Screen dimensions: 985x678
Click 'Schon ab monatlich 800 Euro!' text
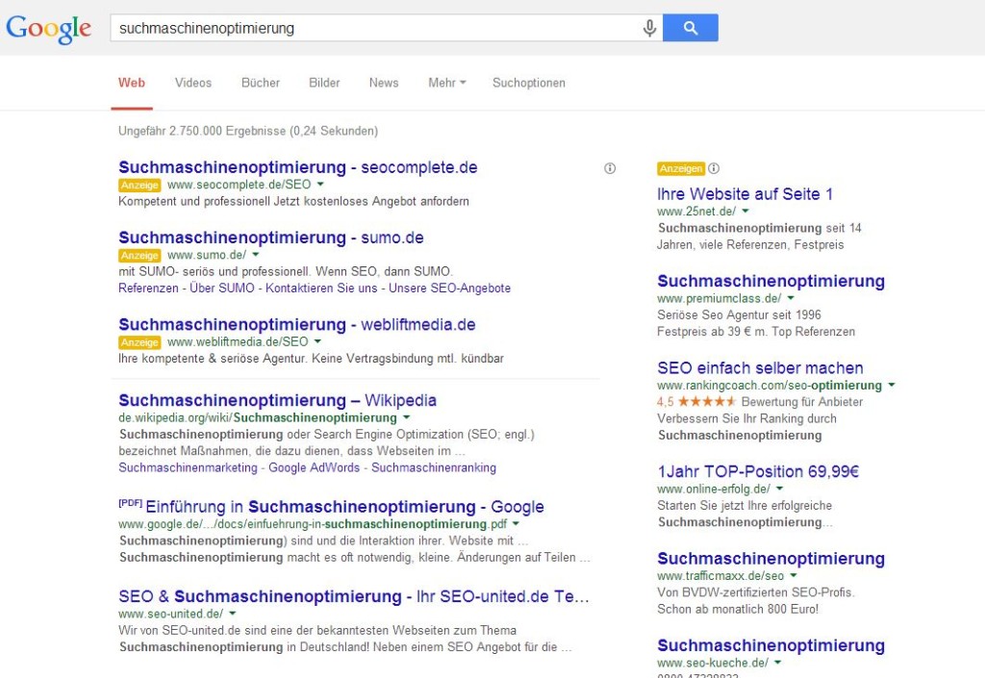[x=738, y=609]
